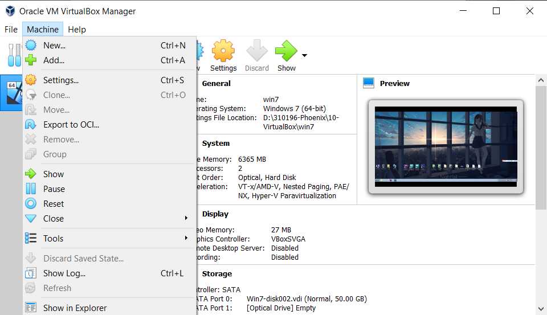This screenshot has width=547, height=315.
Task: Click the 27 MB video memory value
Action: point(281,230)
